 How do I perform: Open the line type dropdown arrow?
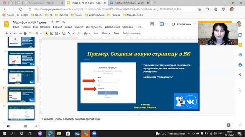click(x=73, y=33)
